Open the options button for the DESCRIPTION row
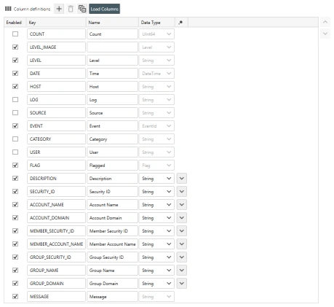The width and height of the screenshot is (334, 307). tap(182, 179)
